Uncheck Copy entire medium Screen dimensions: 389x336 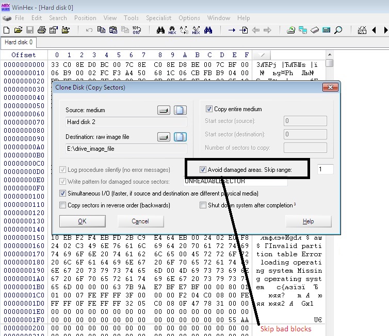pos(209,109)
